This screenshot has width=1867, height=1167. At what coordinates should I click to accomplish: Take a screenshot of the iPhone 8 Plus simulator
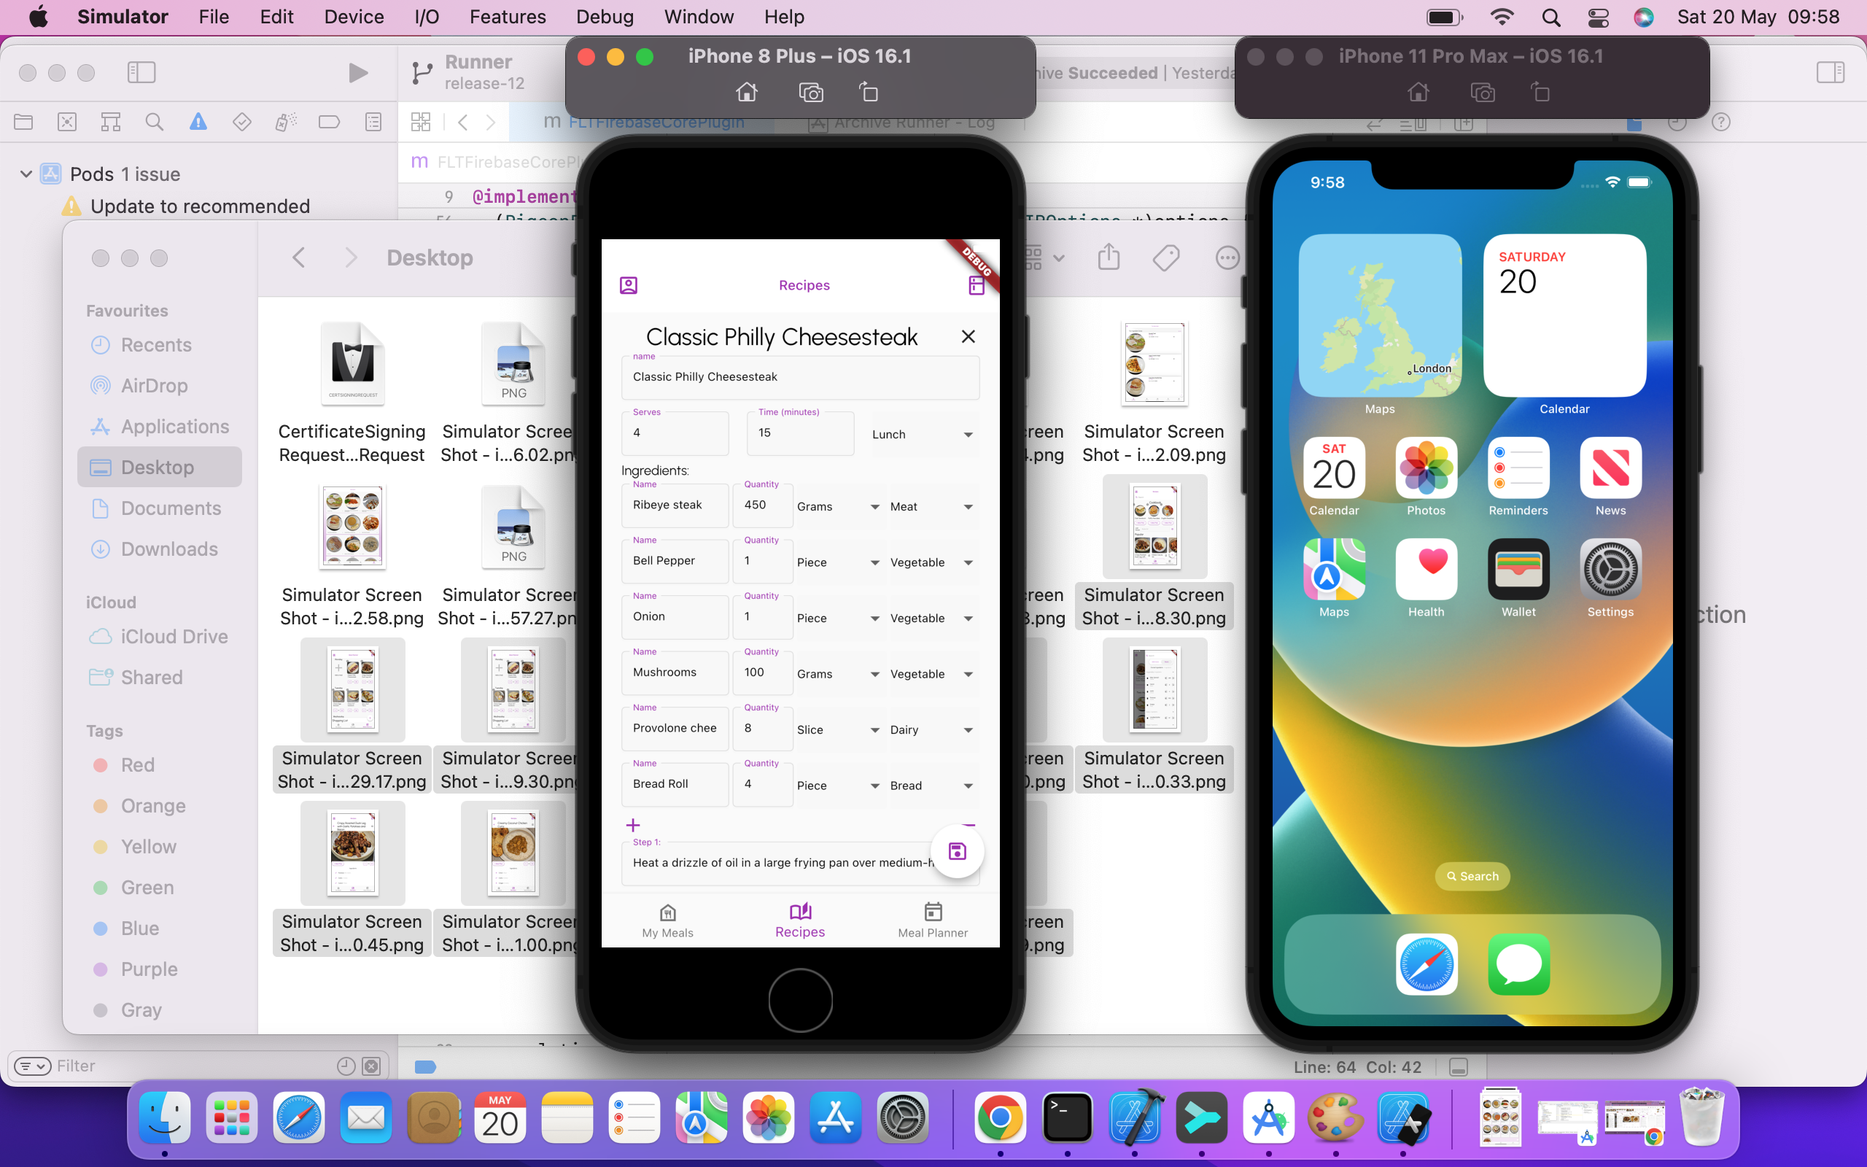[811, 93]
